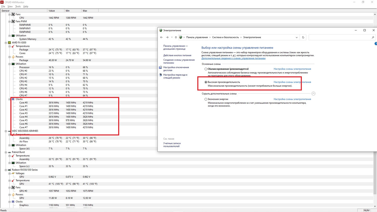
Task: Click the thermometer icon under AMD FX-8300
Action: 13,46
